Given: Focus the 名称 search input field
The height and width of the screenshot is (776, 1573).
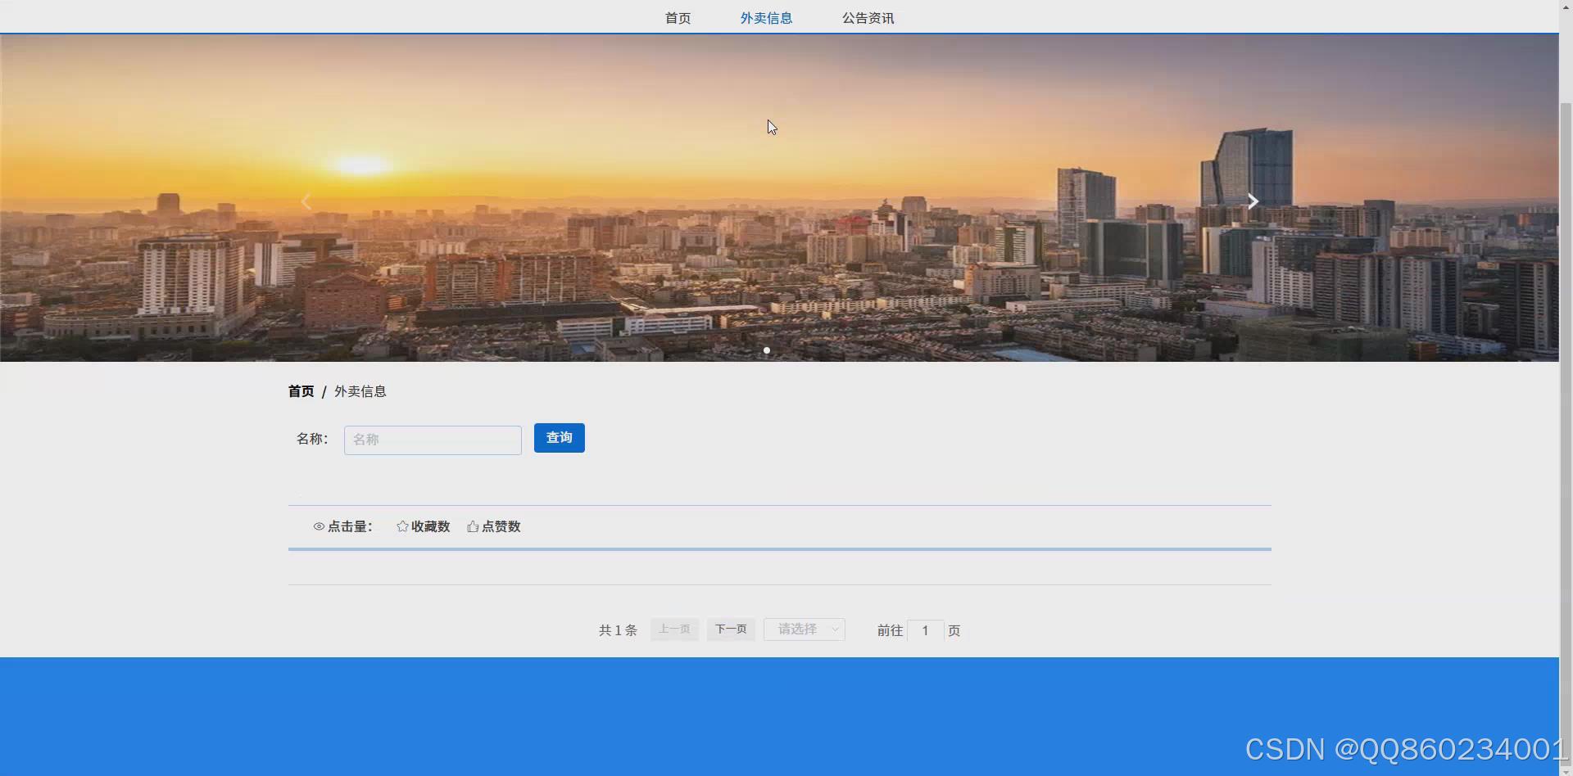Looking at the screenshot, I should [x=433, y=440].
